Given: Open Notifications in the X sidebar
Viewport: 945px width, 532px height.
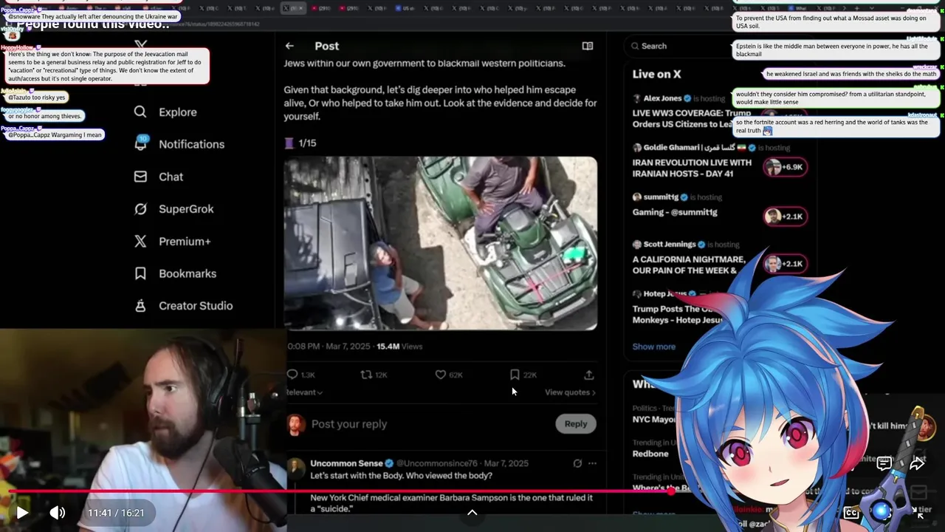Looking at the screenshot, I should click(x=179, y=144).
